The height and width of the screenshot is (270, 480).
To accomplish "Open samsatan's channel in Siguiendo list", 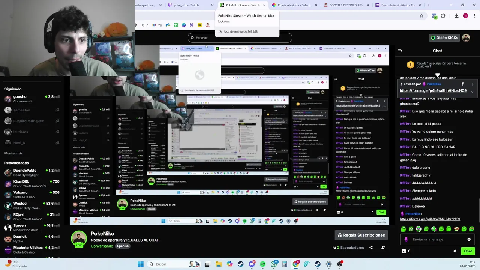I will click(x=32, y=110).
